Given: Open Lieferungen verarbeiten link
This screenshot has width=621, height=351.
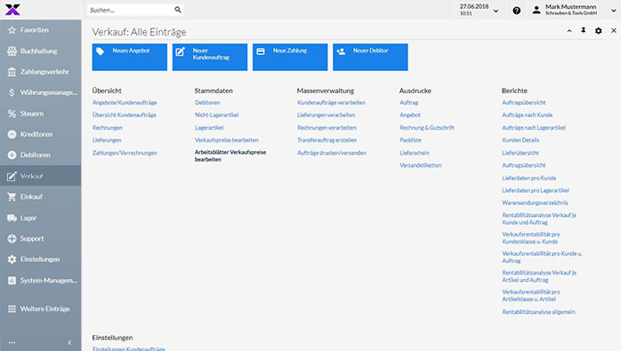Looking at the screenshot, I should pos(327,115).
